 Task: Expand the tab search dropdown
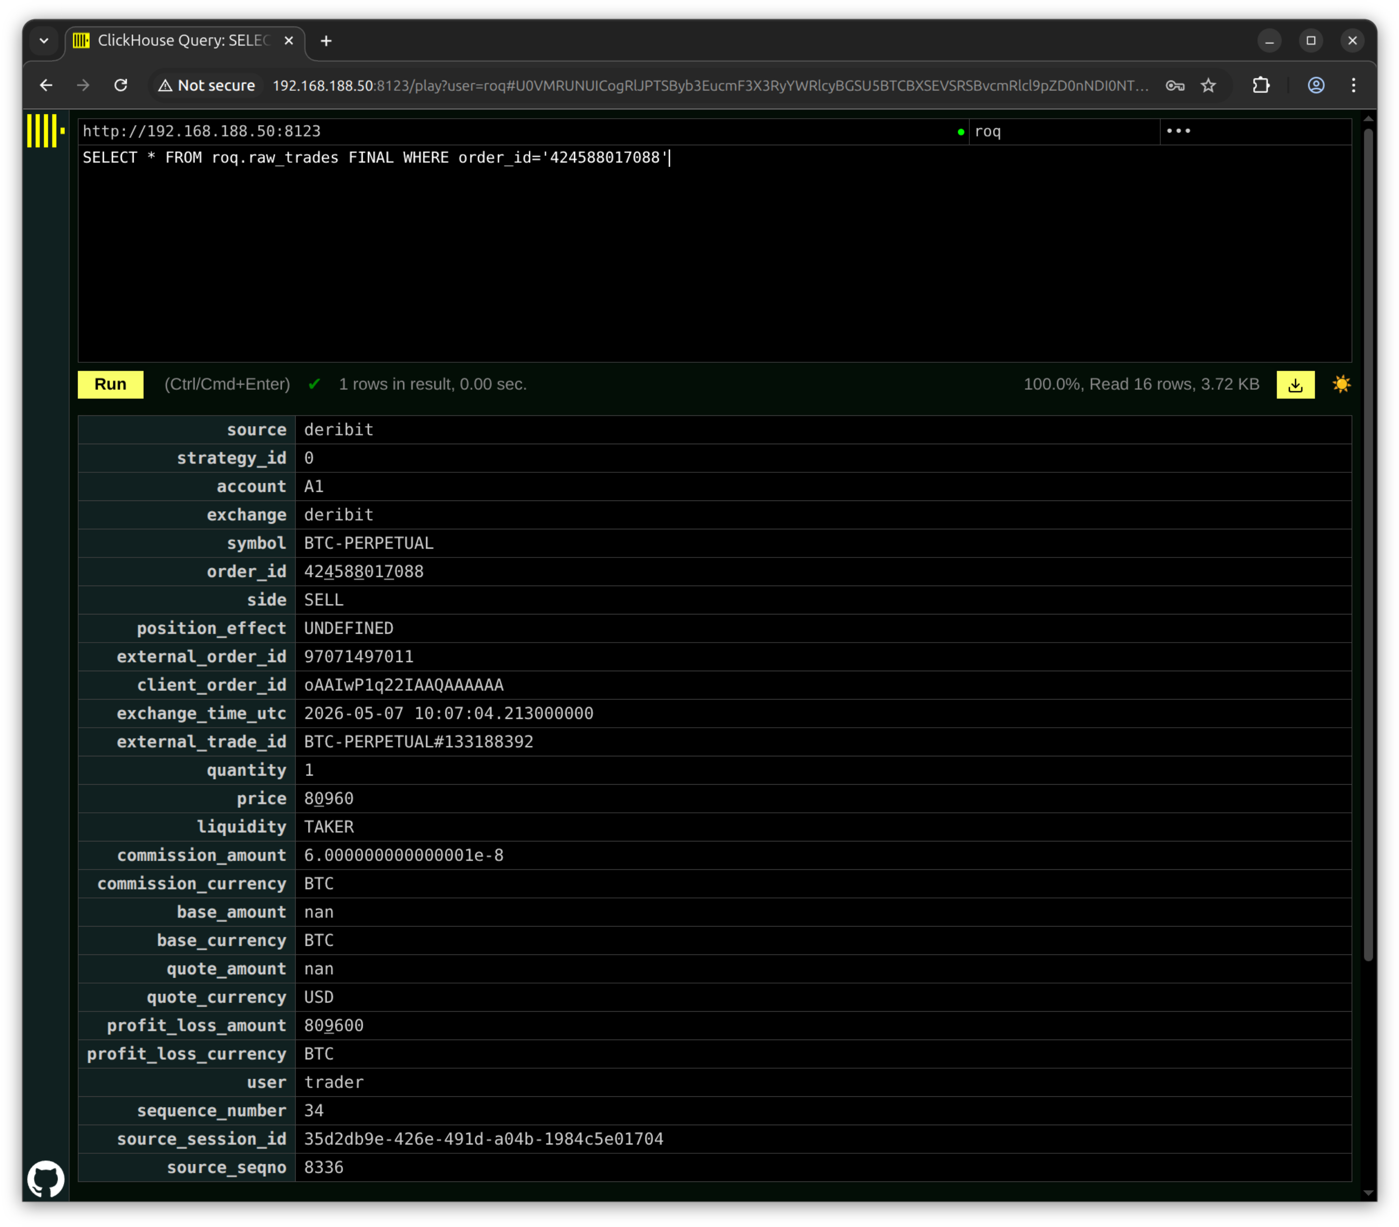44,41
